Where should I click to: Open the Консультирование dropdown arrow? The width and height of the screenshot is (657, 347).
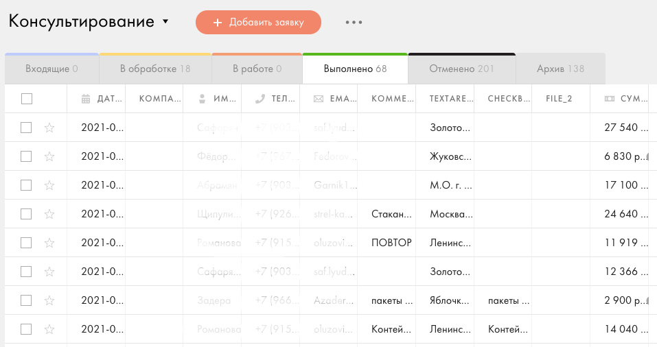pyautogui.click(x=165, y=21)
